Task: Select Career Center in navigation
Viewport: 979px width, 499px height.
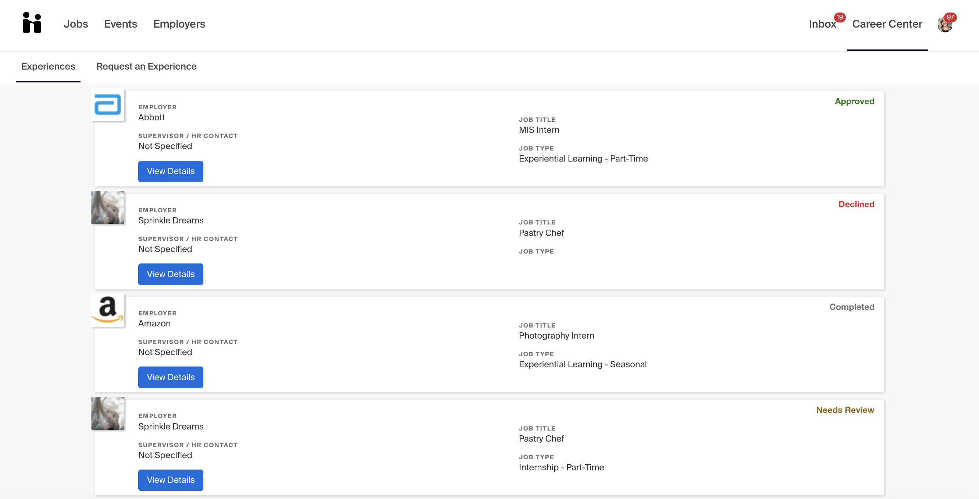Action: point(887,24)
